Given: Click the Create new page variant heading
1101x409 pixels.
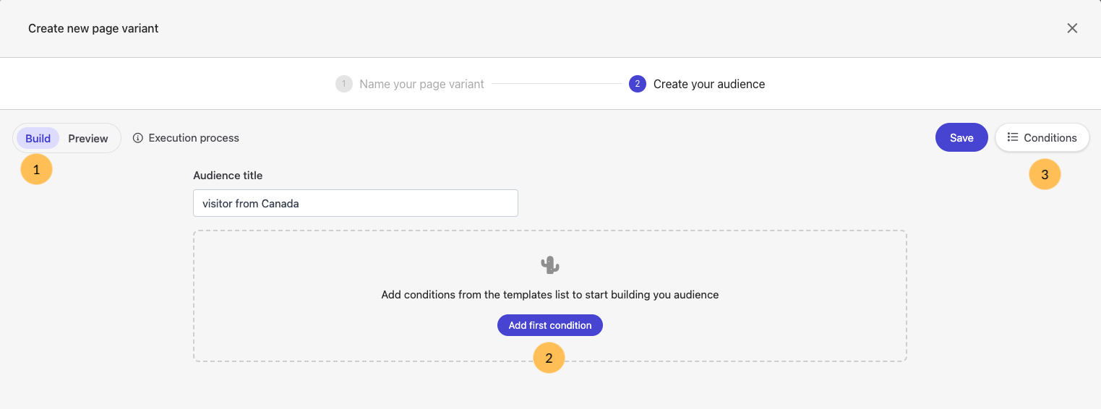Looking at the screenshot, I should coord(93,28).
